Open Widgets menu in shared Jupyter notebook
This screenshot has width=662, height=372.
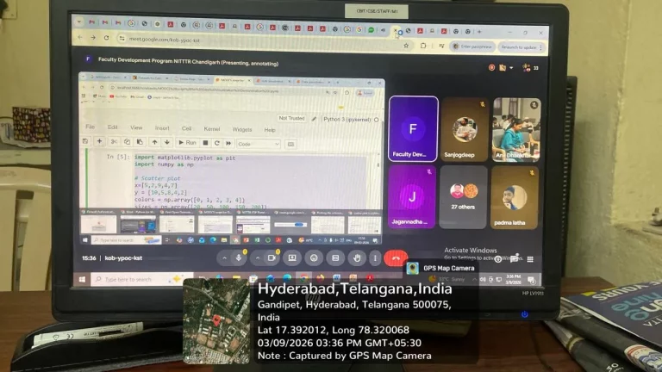coord(242,129)
